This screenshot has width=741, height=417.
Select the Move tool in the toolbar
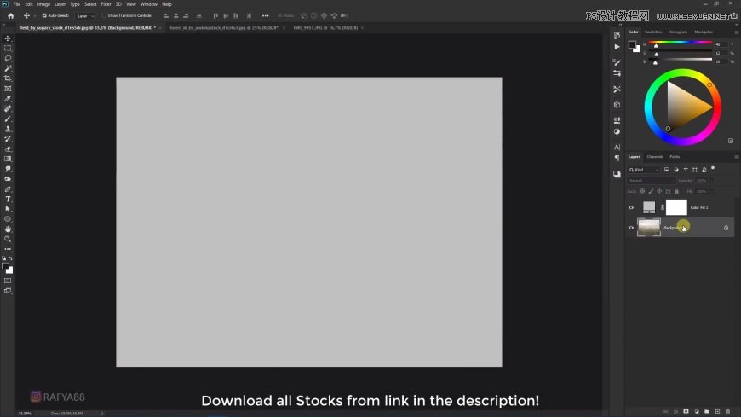8,38
